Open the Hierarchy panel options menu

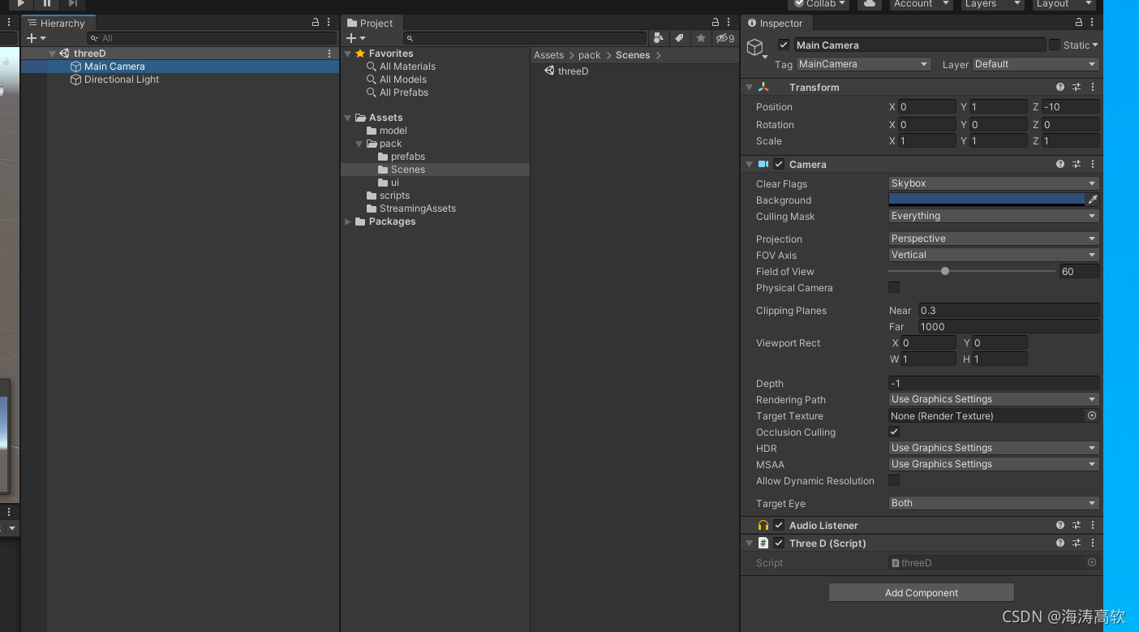point(329,23)
